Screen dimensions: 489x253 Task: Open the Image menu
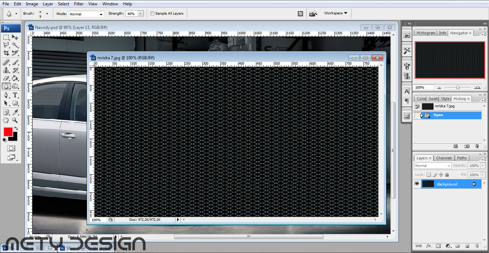(32, 4)
